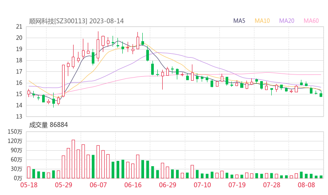Click the 150万 volume axis label
328x195 pixels.
click(15, 132)
